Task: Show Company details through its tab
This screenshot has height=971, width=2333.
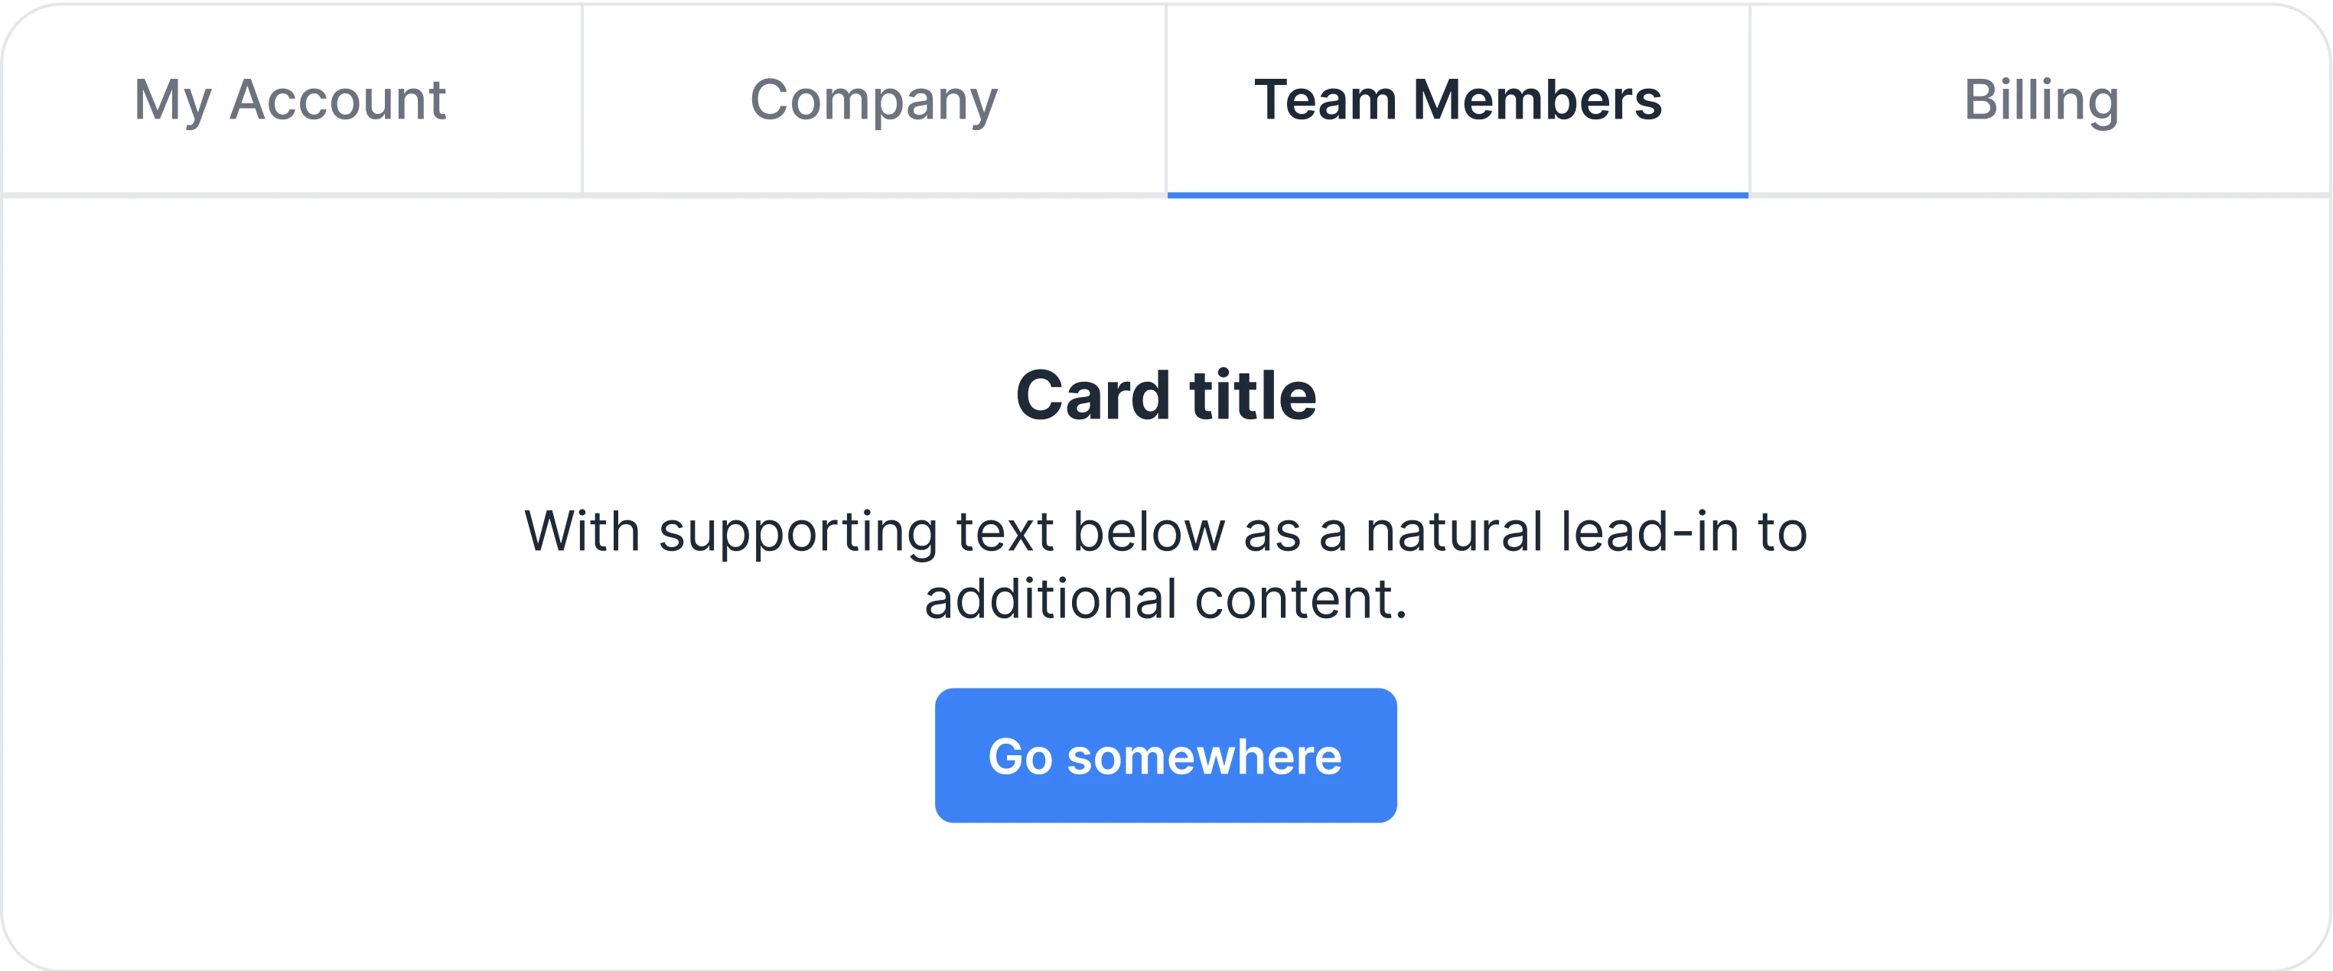Action: (x=874, y=99)
